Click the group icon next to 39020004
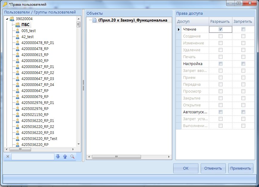The width and height of the screenshot is (259, 187). point(12,19)
